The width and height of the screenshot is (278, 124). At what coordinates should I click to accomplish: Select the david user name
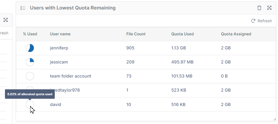click(x=55, y=105)
